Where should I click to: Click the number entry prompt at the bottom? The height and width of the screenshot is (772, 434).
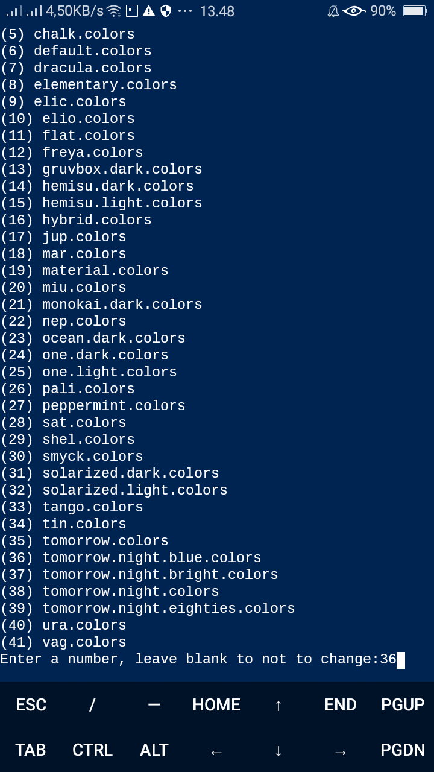199,659
